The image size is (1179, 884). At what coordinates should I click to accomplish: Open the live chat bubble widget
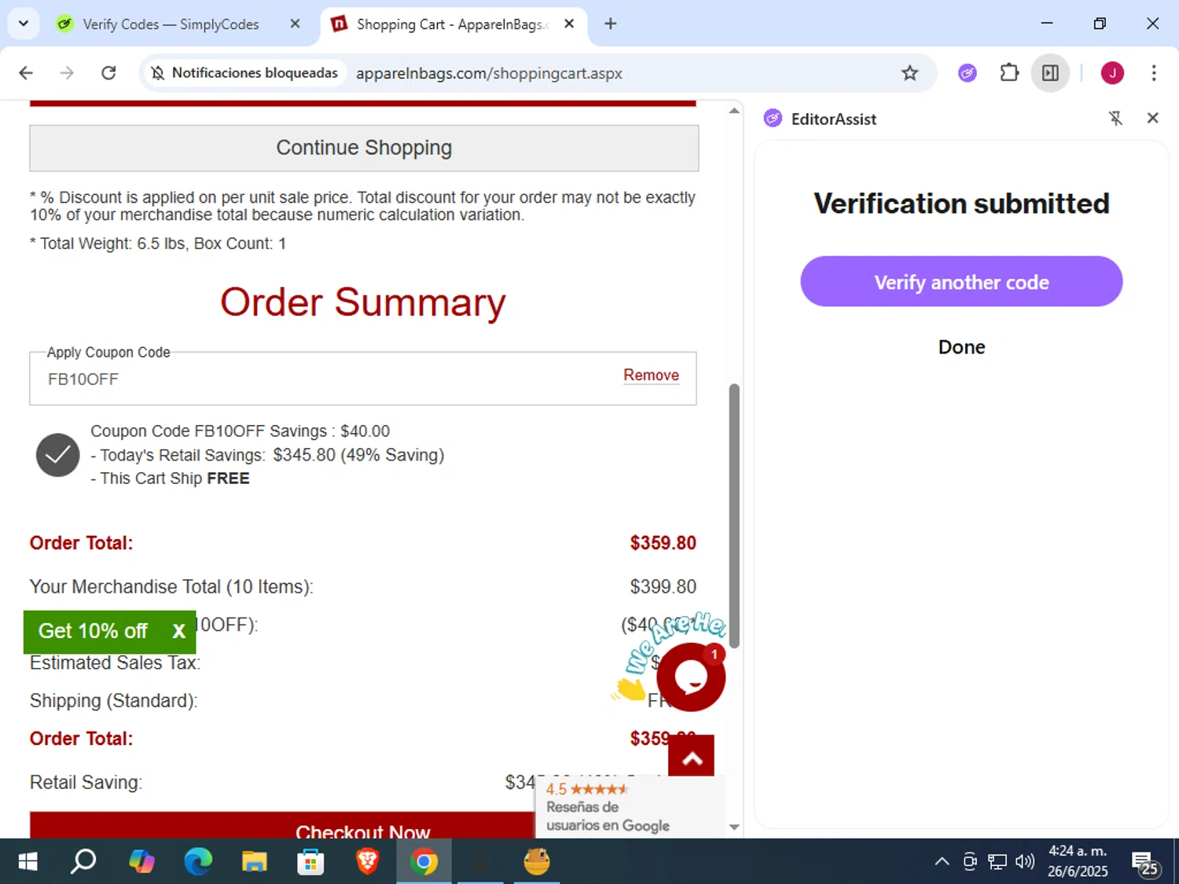(x=691, y=677)
